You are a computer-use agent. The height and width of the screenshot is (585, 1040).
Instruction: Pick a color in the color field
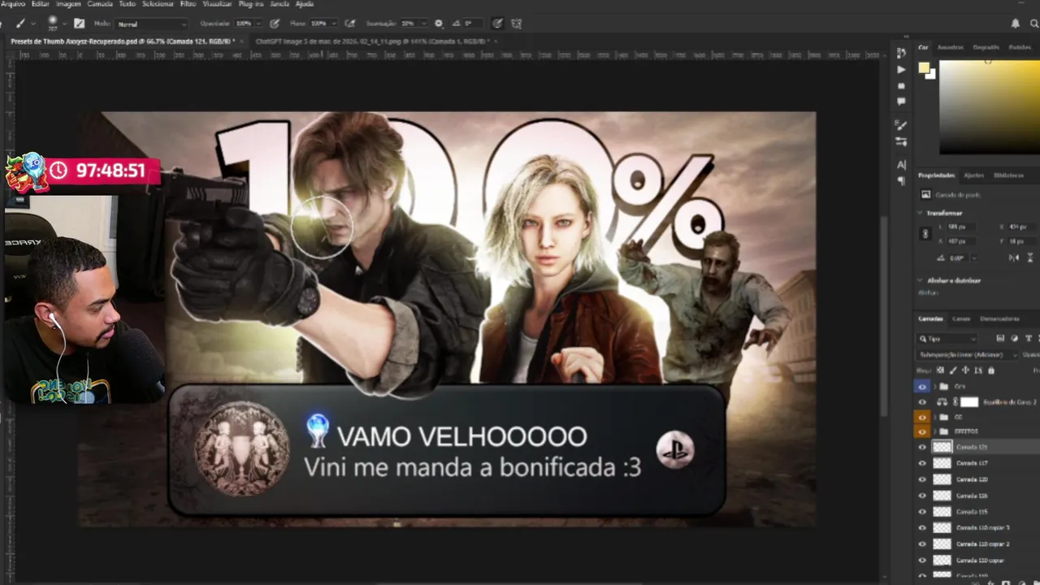[x=990, y=106]
